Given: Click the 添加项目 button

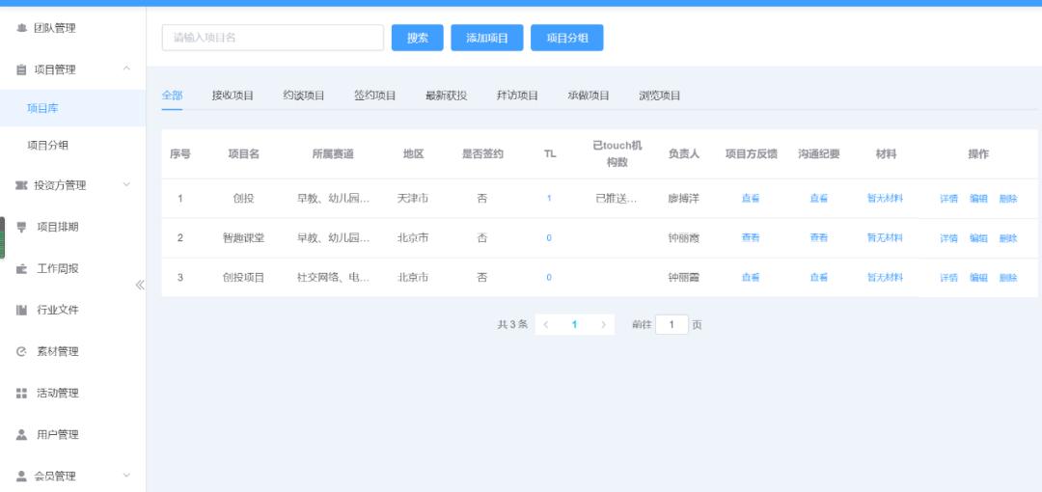Looking at the screenshot, I should tap(487, 38).
